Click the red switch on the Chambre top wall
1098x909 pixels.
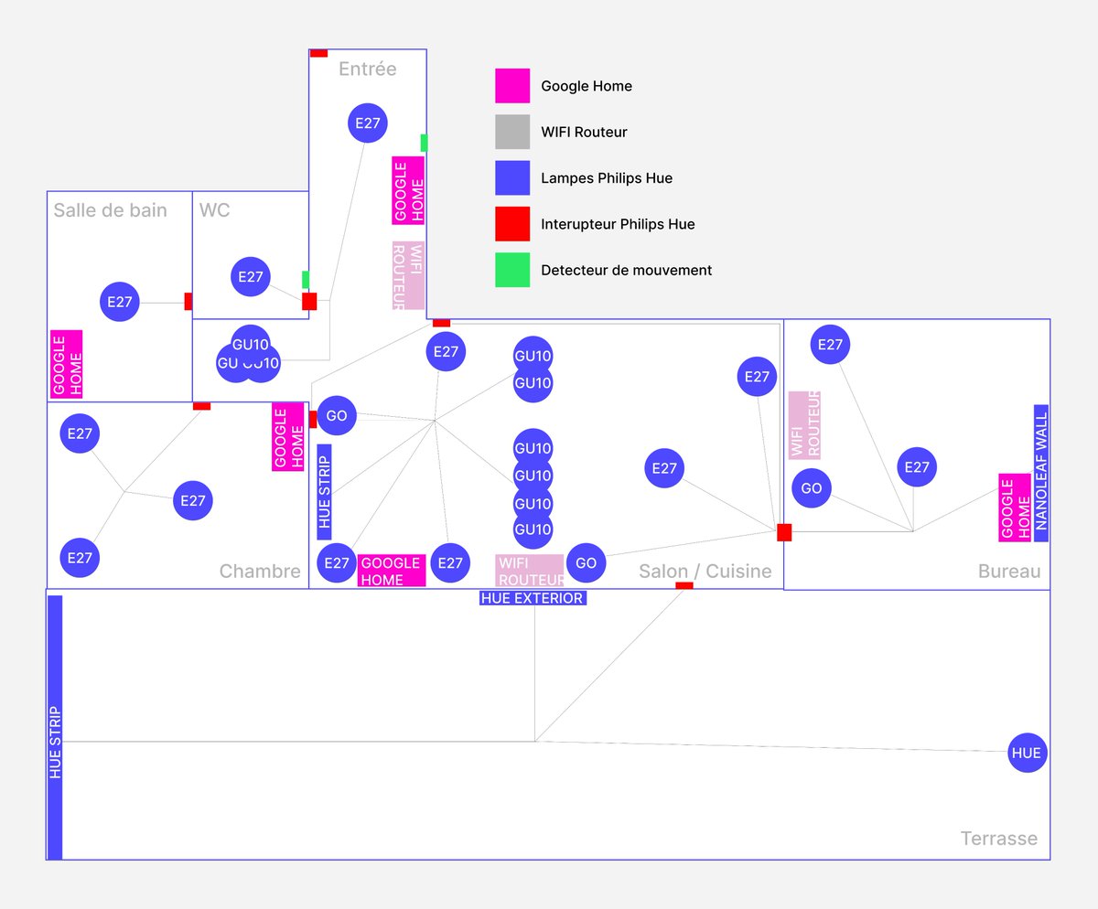click(202, 405)
